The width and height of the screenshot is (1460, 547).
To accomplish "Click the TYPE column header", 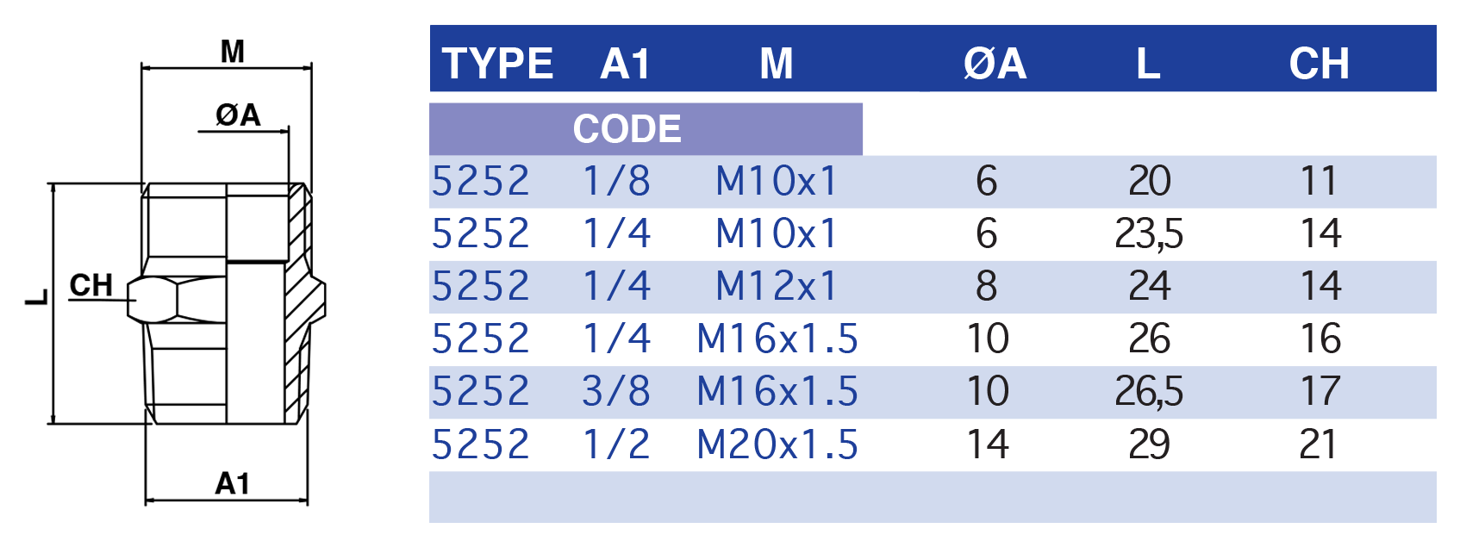I will pos(497,64).
